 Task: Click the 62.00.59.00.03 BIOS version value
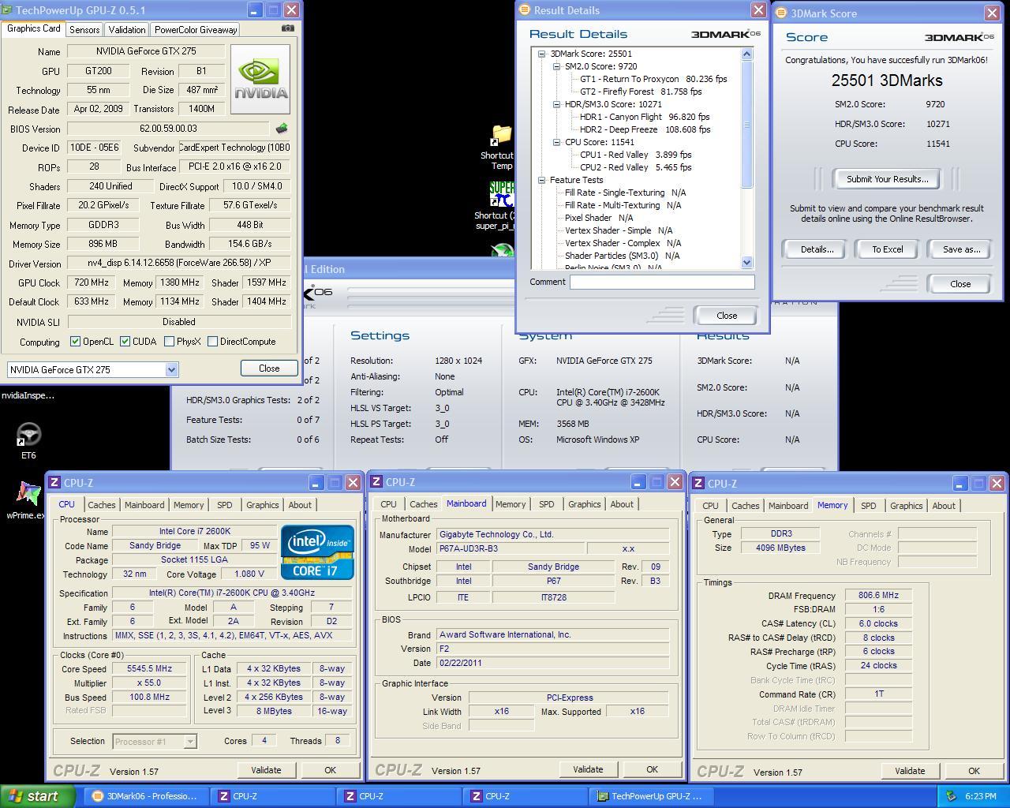168,129
